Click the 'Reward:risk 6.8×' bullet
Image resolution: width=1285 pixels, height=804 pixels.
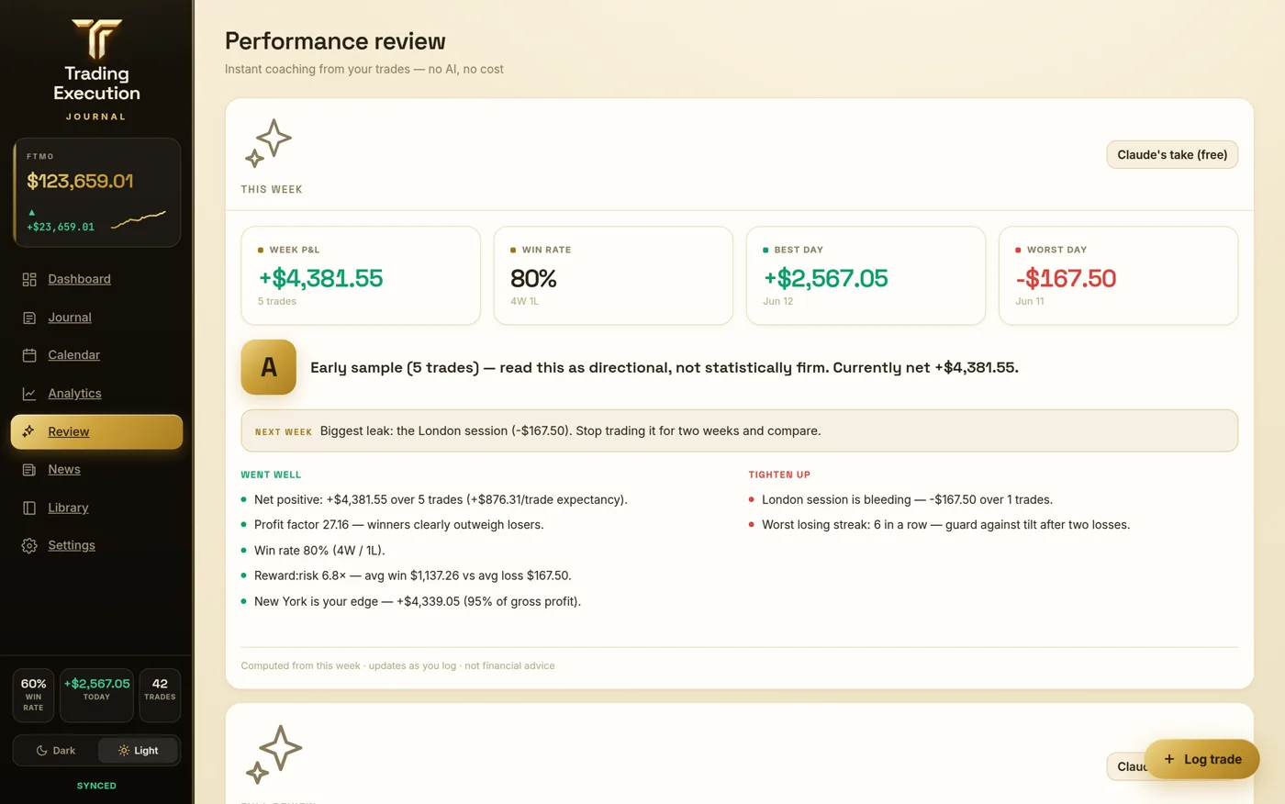click(413, 575)
